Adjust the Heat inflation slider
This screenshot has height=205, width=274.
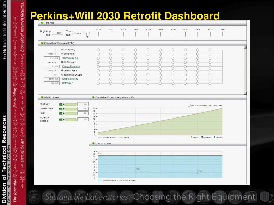(68, 113)
